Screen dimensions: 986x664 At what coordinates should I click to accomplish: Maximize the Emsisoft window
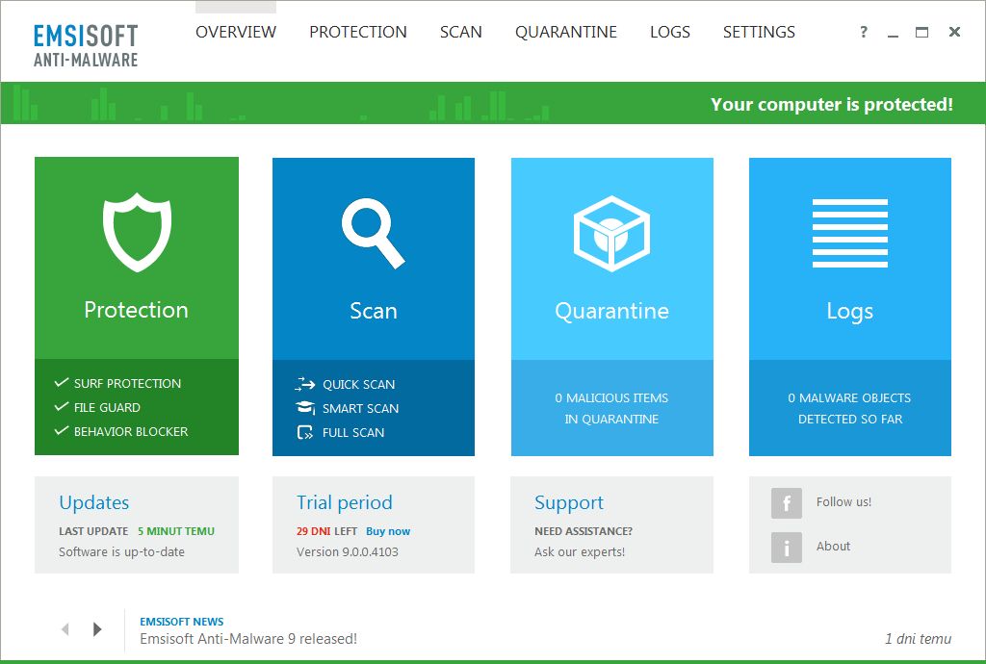921,32
